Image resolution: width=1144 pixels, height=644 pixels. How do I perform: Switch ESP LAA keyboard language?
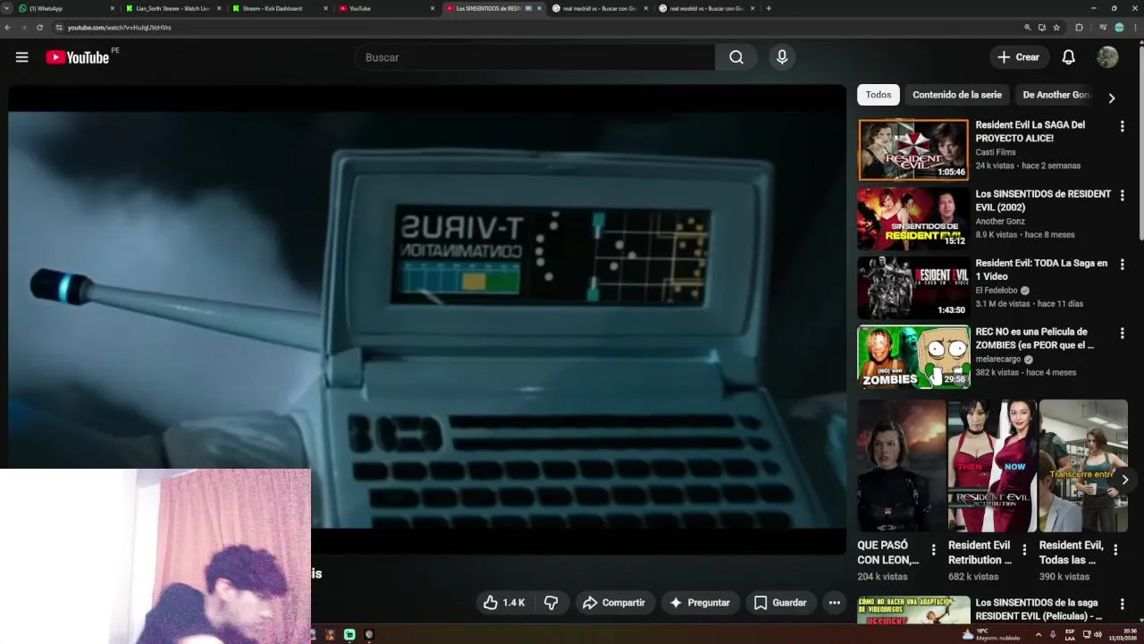[1070, 634]
